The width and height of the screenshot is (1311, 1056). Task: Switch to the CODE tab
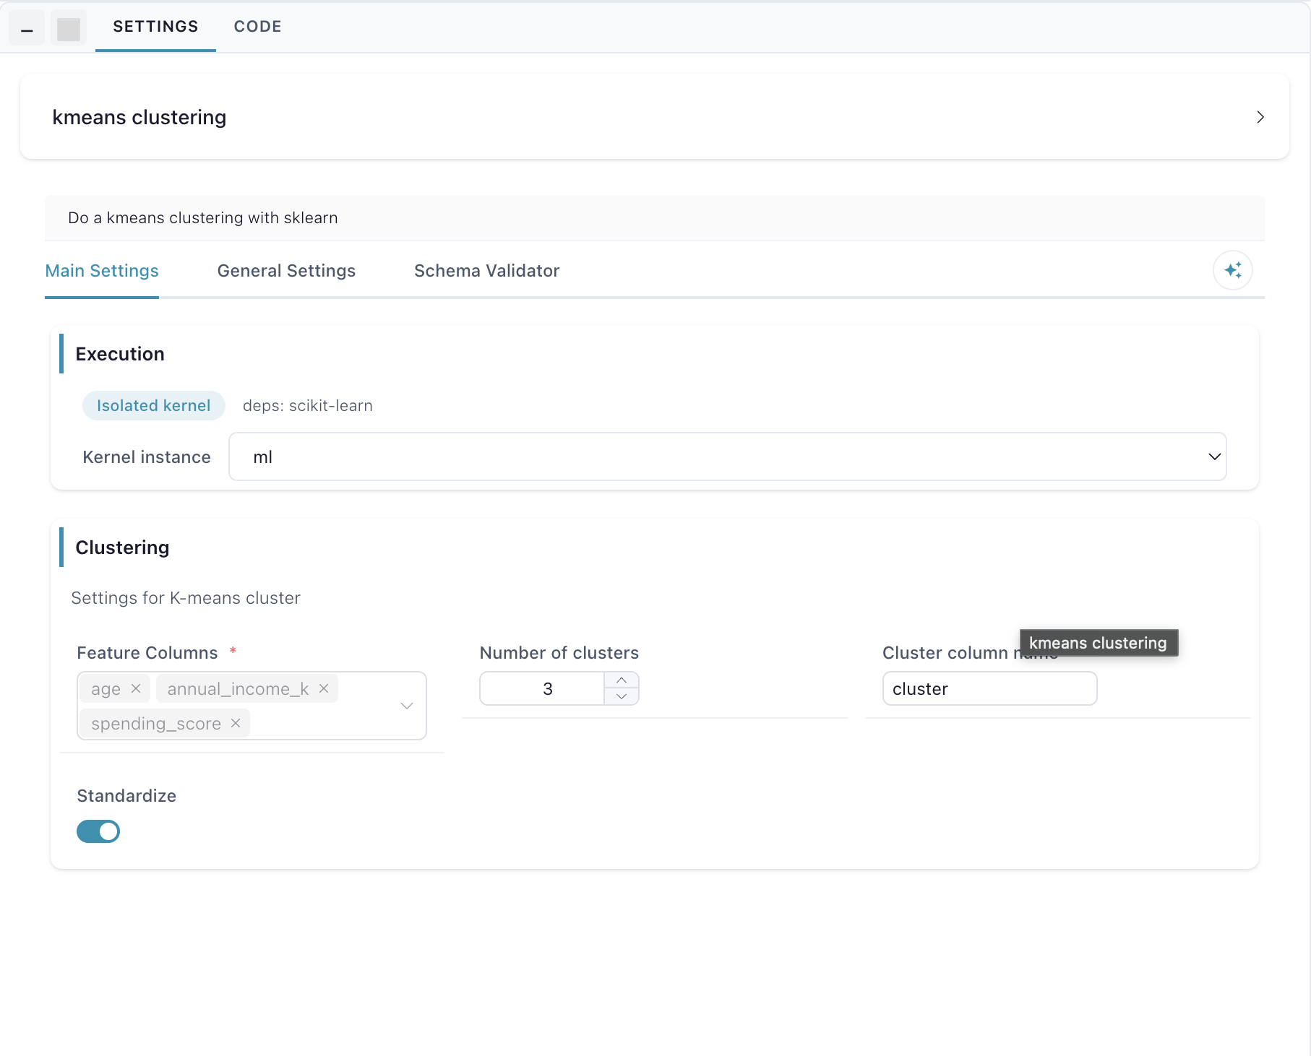point(257,27)
